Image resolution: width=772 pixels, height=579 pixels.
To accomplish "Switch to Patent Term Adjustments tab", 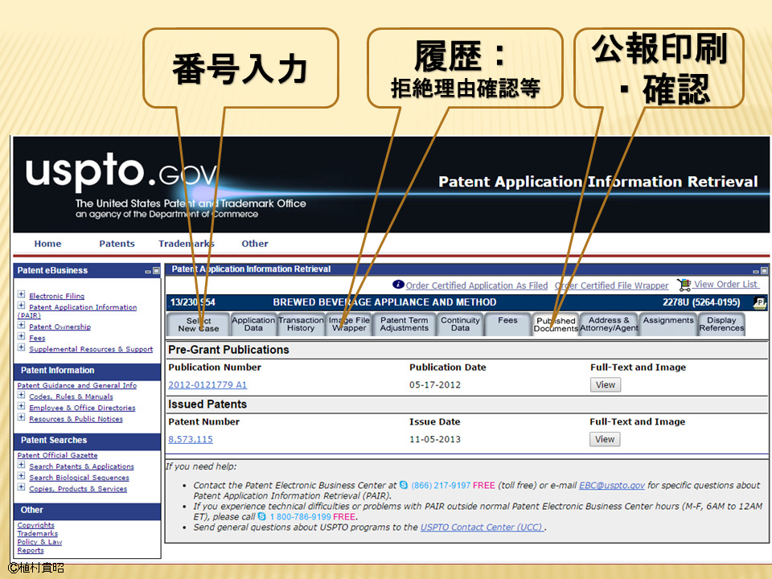I will pos(404,324).
